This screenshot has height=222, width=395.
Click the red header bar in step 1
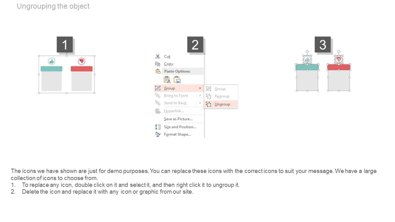pyautogui.click(x=82, y=69)
